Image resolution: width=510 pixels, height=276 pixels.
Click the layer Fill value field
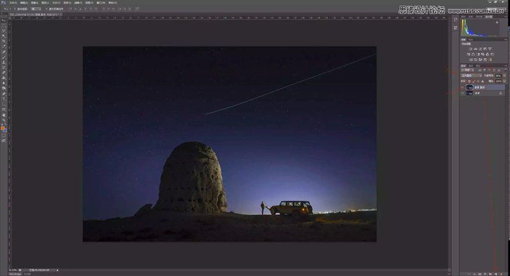(498, 82)
